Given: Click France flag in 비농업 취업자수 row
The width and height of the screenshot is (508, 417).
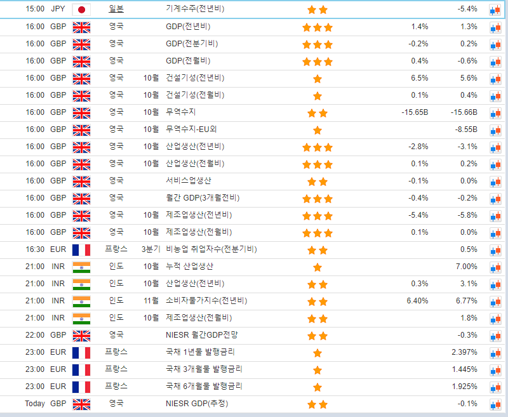Looking at the screenshot, I should coord(81,249).
